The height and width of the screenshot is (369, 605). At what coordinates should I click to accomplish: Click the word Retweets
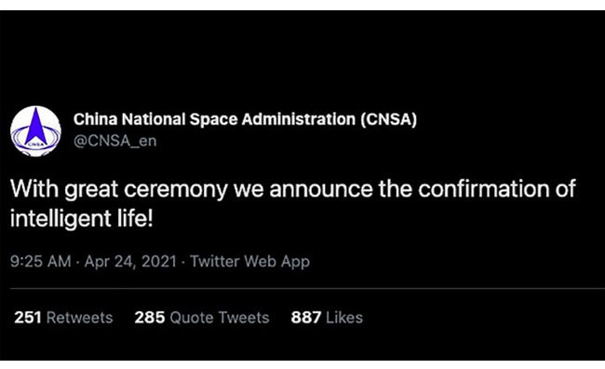(x=79, y=318)
